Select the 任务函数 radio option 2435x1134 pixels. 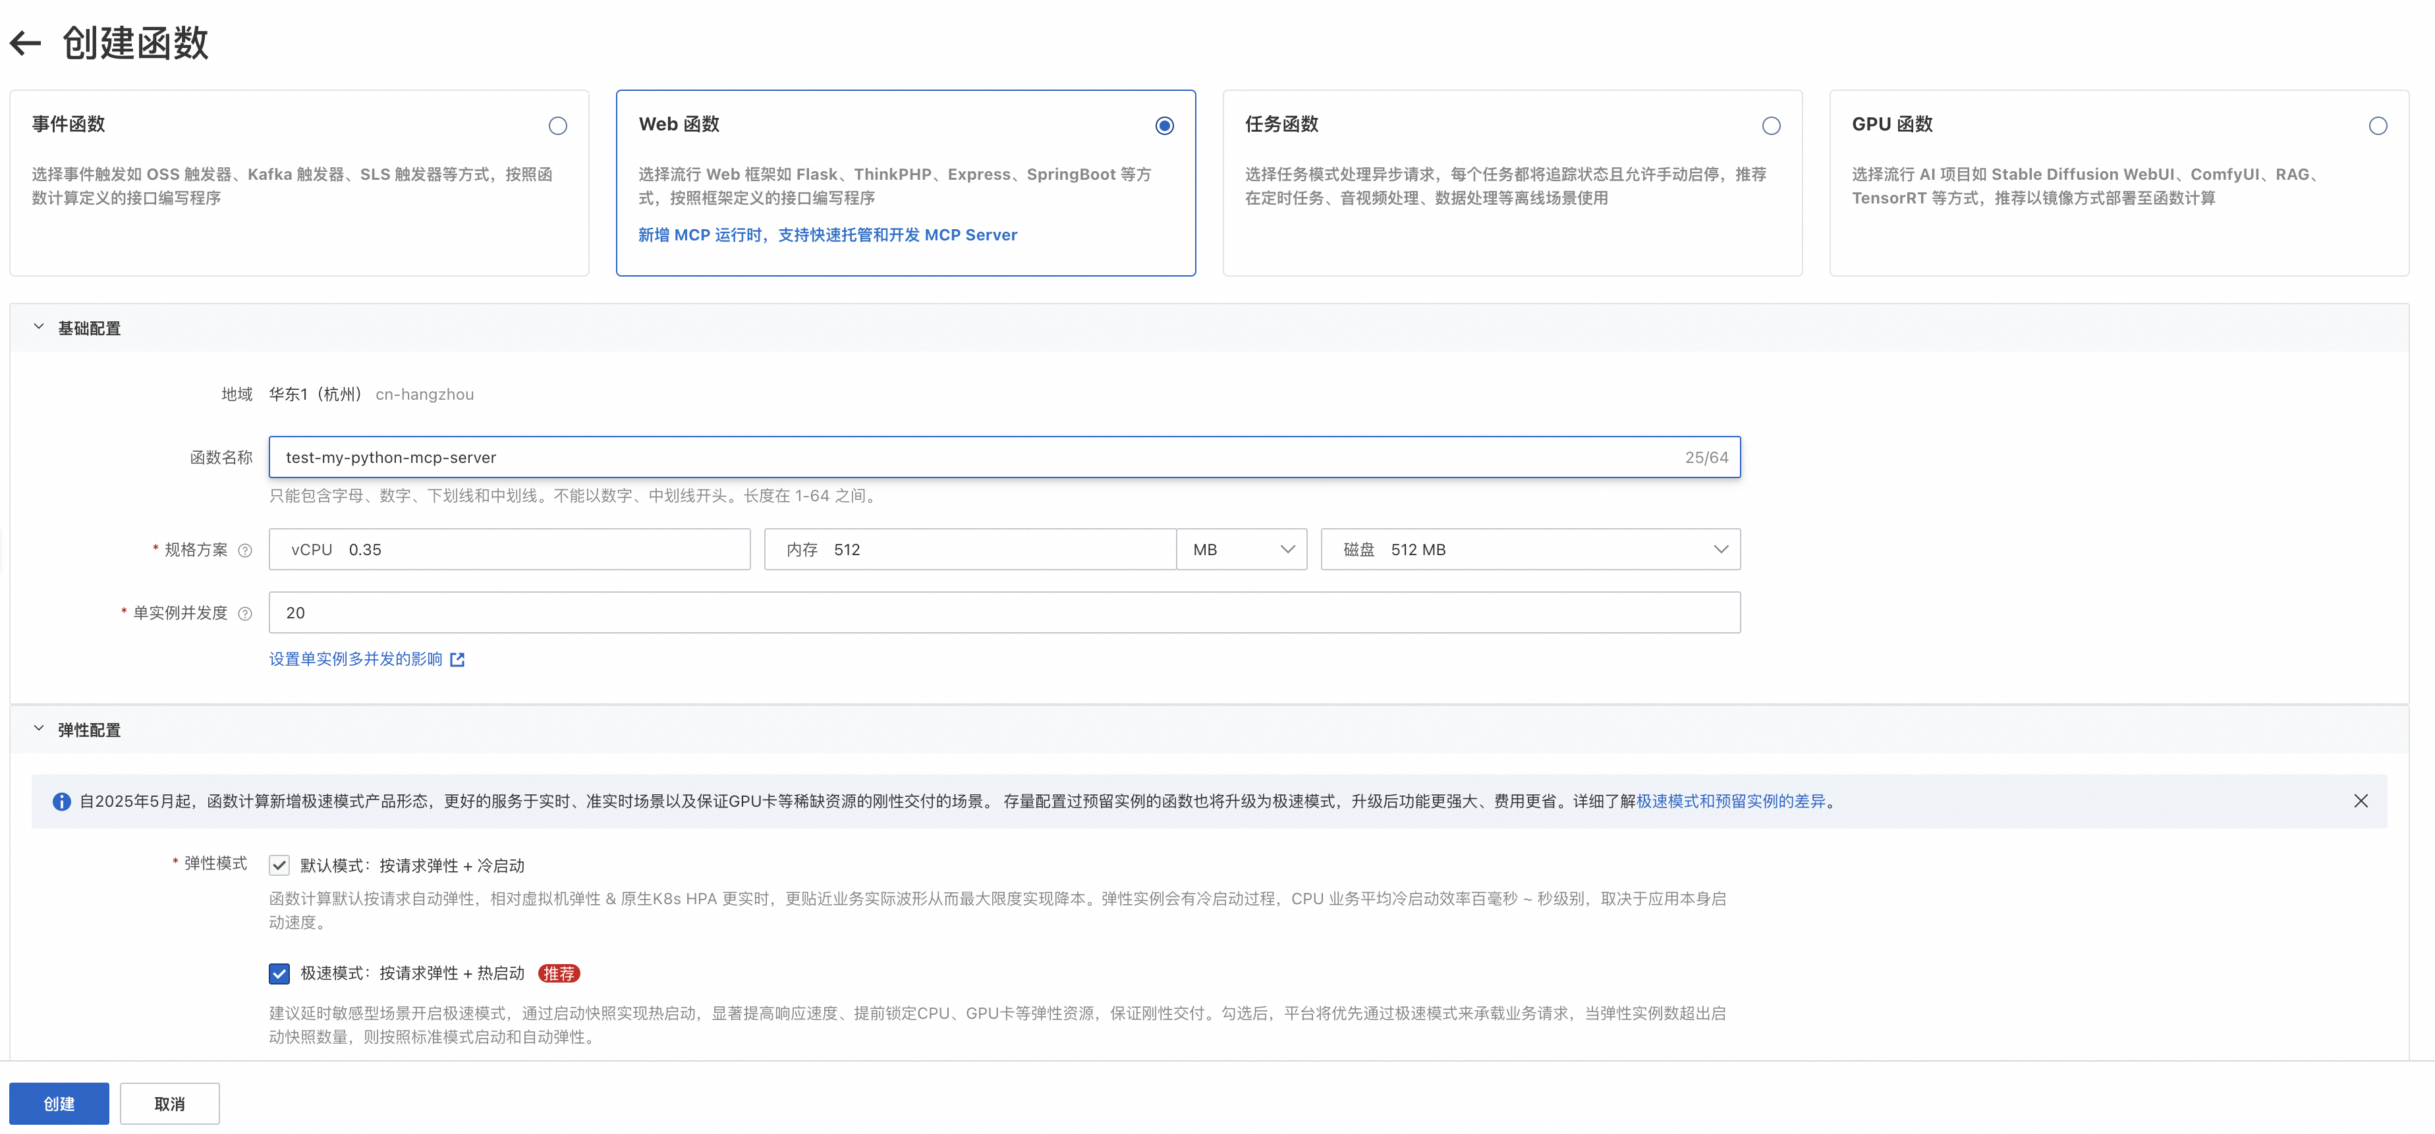pyautogui.click(x=1770, y=126)
